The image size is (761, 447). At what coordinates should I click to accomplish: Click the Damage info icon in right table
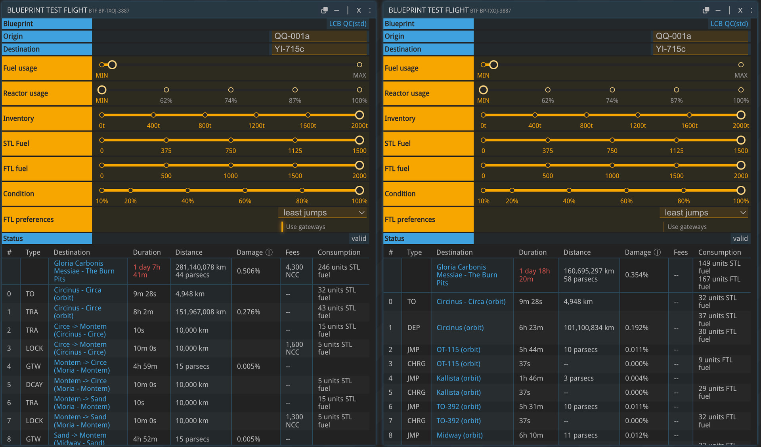pyautogui.click(x=657, y=252)
